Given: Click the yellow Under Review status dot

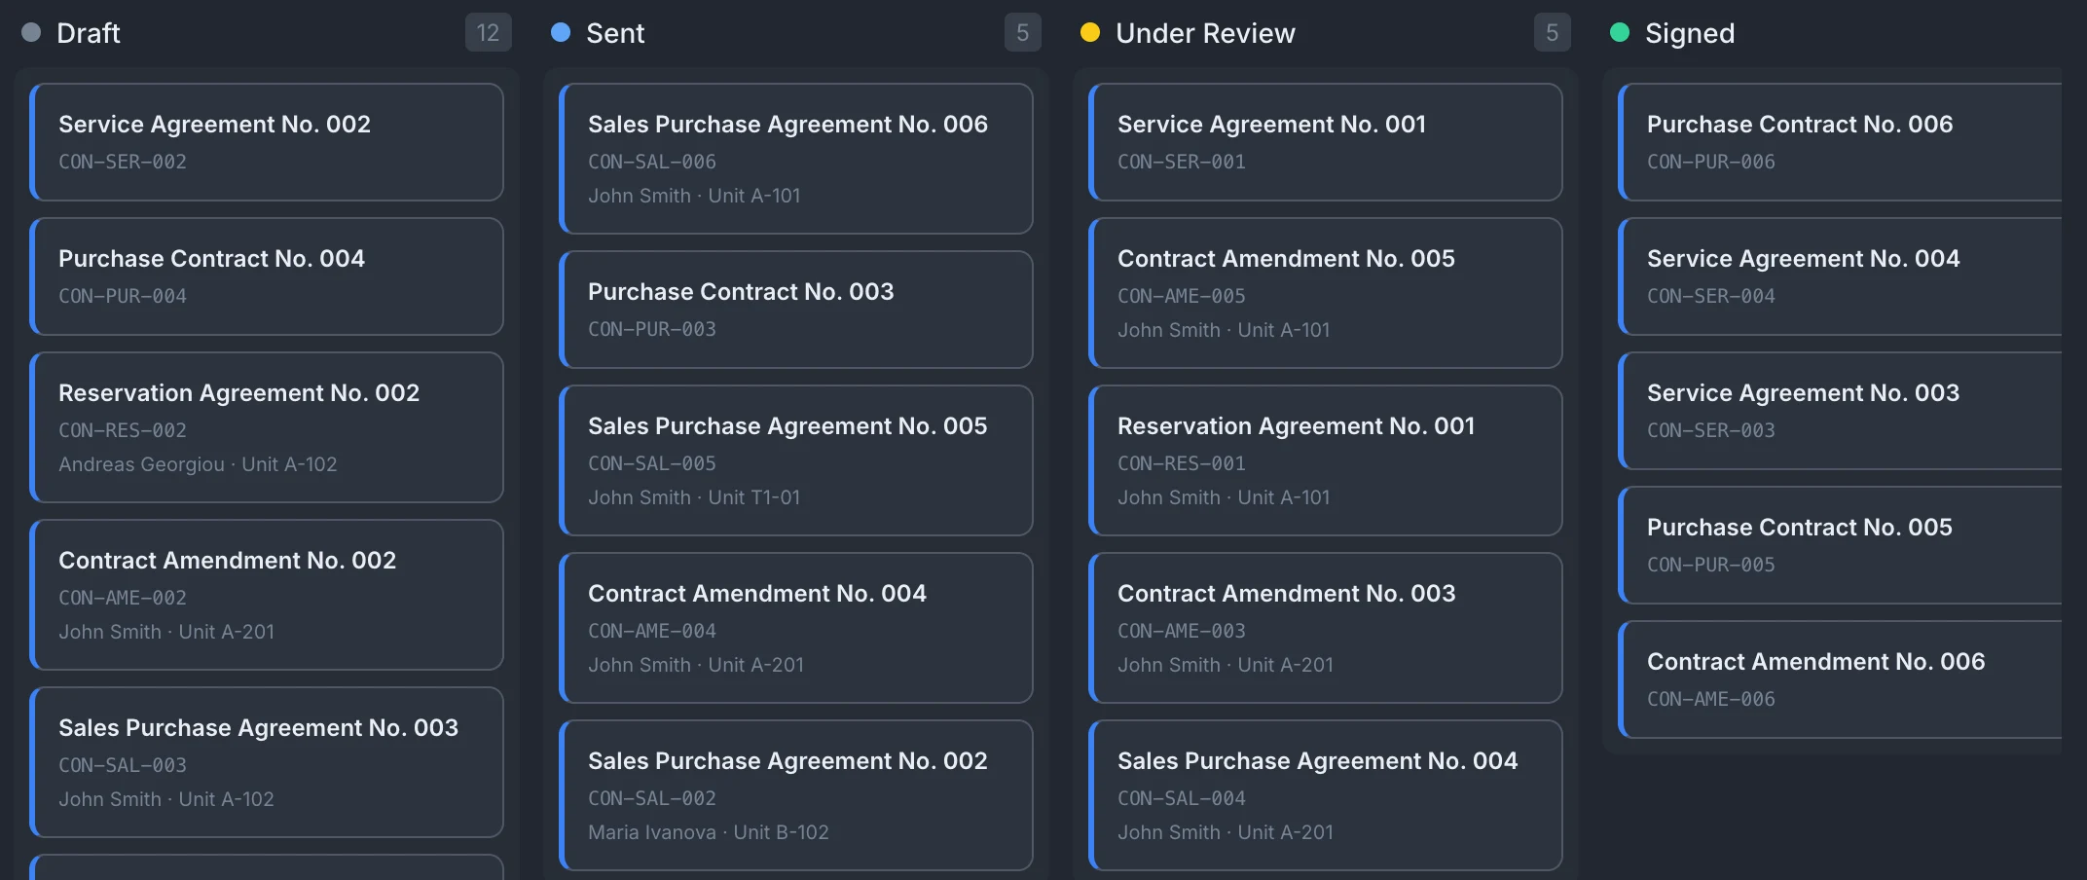Looking at the screenshot, I should coord(1090,32).
